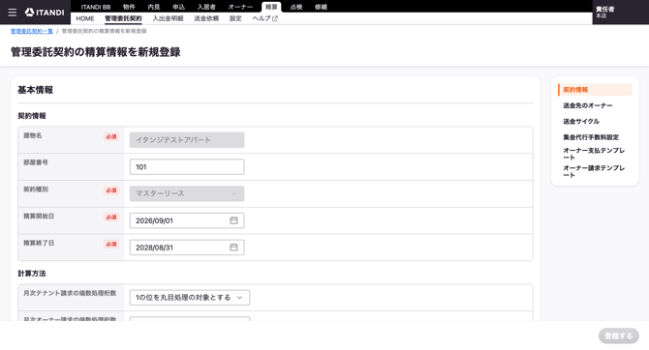The image size is (649, 350).
Task: Select the 計算方法 heading text
Action: (32, 274)
